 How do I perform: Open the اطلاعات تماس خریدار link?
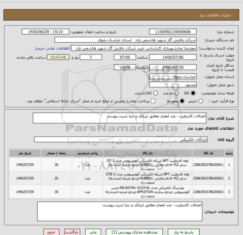tap(52, 49)
